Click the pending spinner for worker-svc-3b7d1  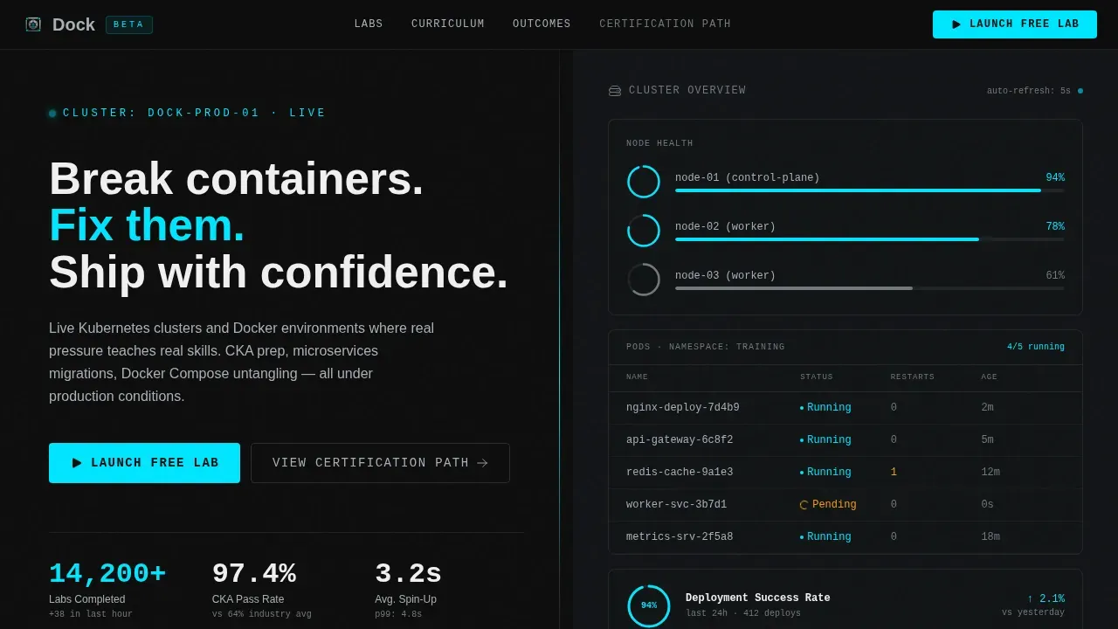tap(804, 505)
